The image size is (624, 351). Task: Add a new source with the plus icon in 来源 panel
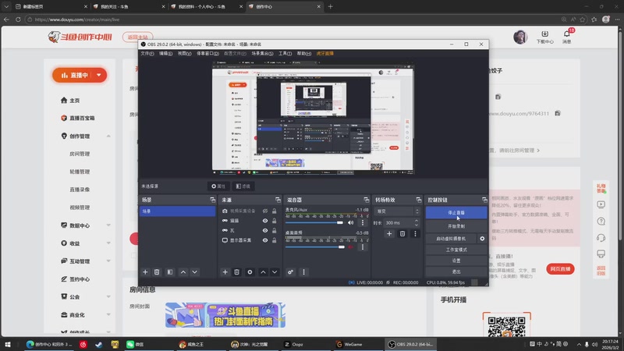pos(225,272)
